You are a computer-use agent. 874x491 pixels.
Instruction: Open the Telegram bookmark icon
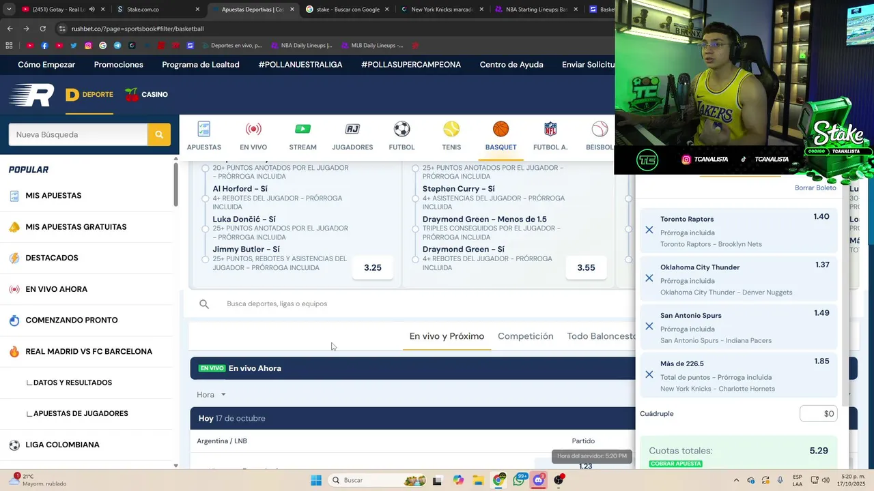tap(117, 46)
